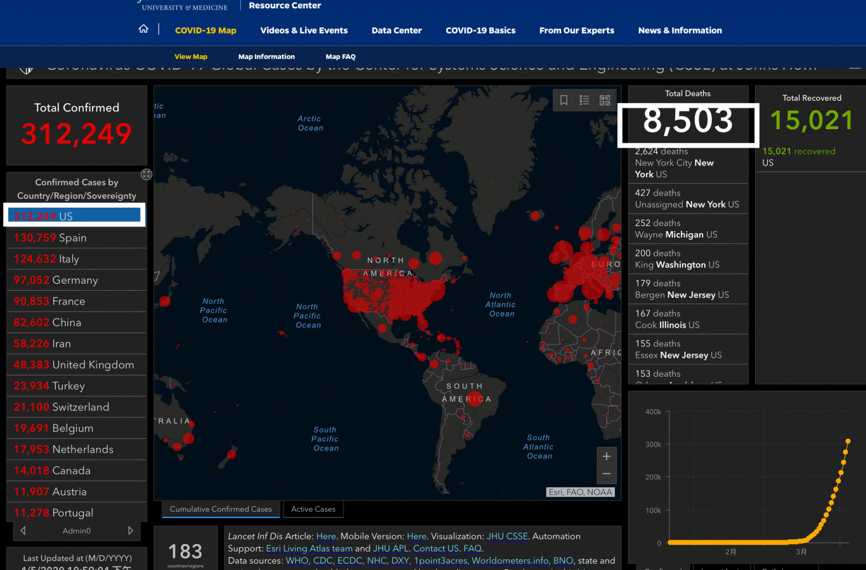Open the Videos & Live Events menu
Screen dimensions: 866x570
pyautogui.click(x=304, y=30)
